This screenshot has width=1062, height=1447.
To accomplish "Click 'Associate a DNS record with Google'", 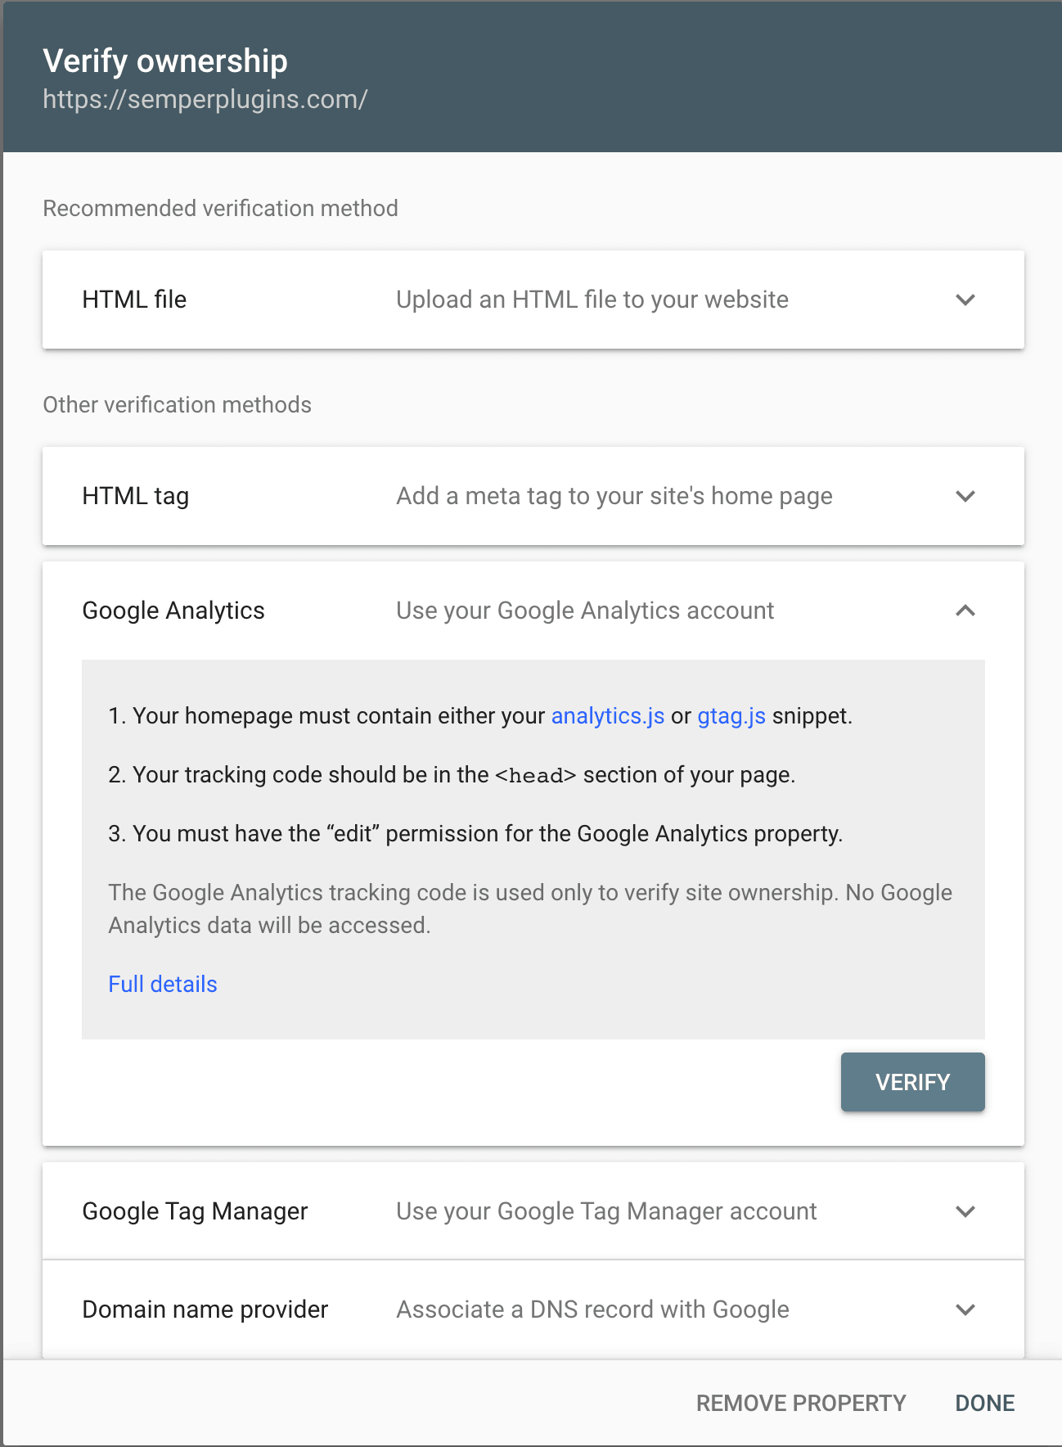I will (x=593, y=1310).
